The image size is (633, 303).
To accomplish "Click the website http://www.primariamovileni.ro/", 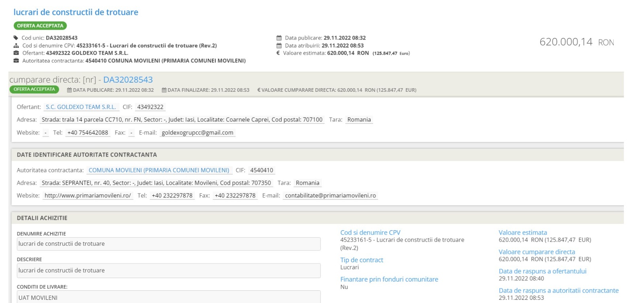I will point(88,195).
